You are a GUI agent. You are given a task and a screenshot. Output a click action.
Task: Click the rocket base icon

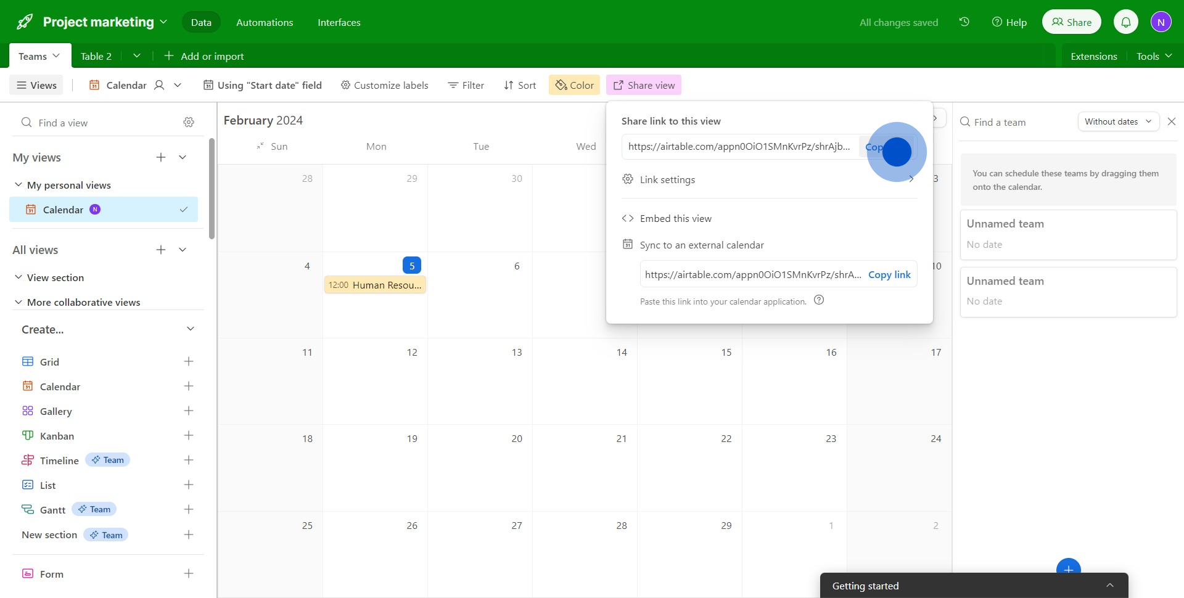coord(25,22)
